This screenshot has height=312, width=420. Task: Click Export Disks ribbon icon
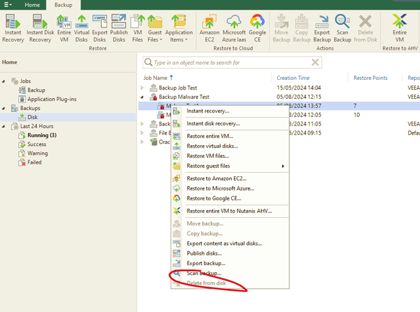pyautogui.click(x=100, y=28)
